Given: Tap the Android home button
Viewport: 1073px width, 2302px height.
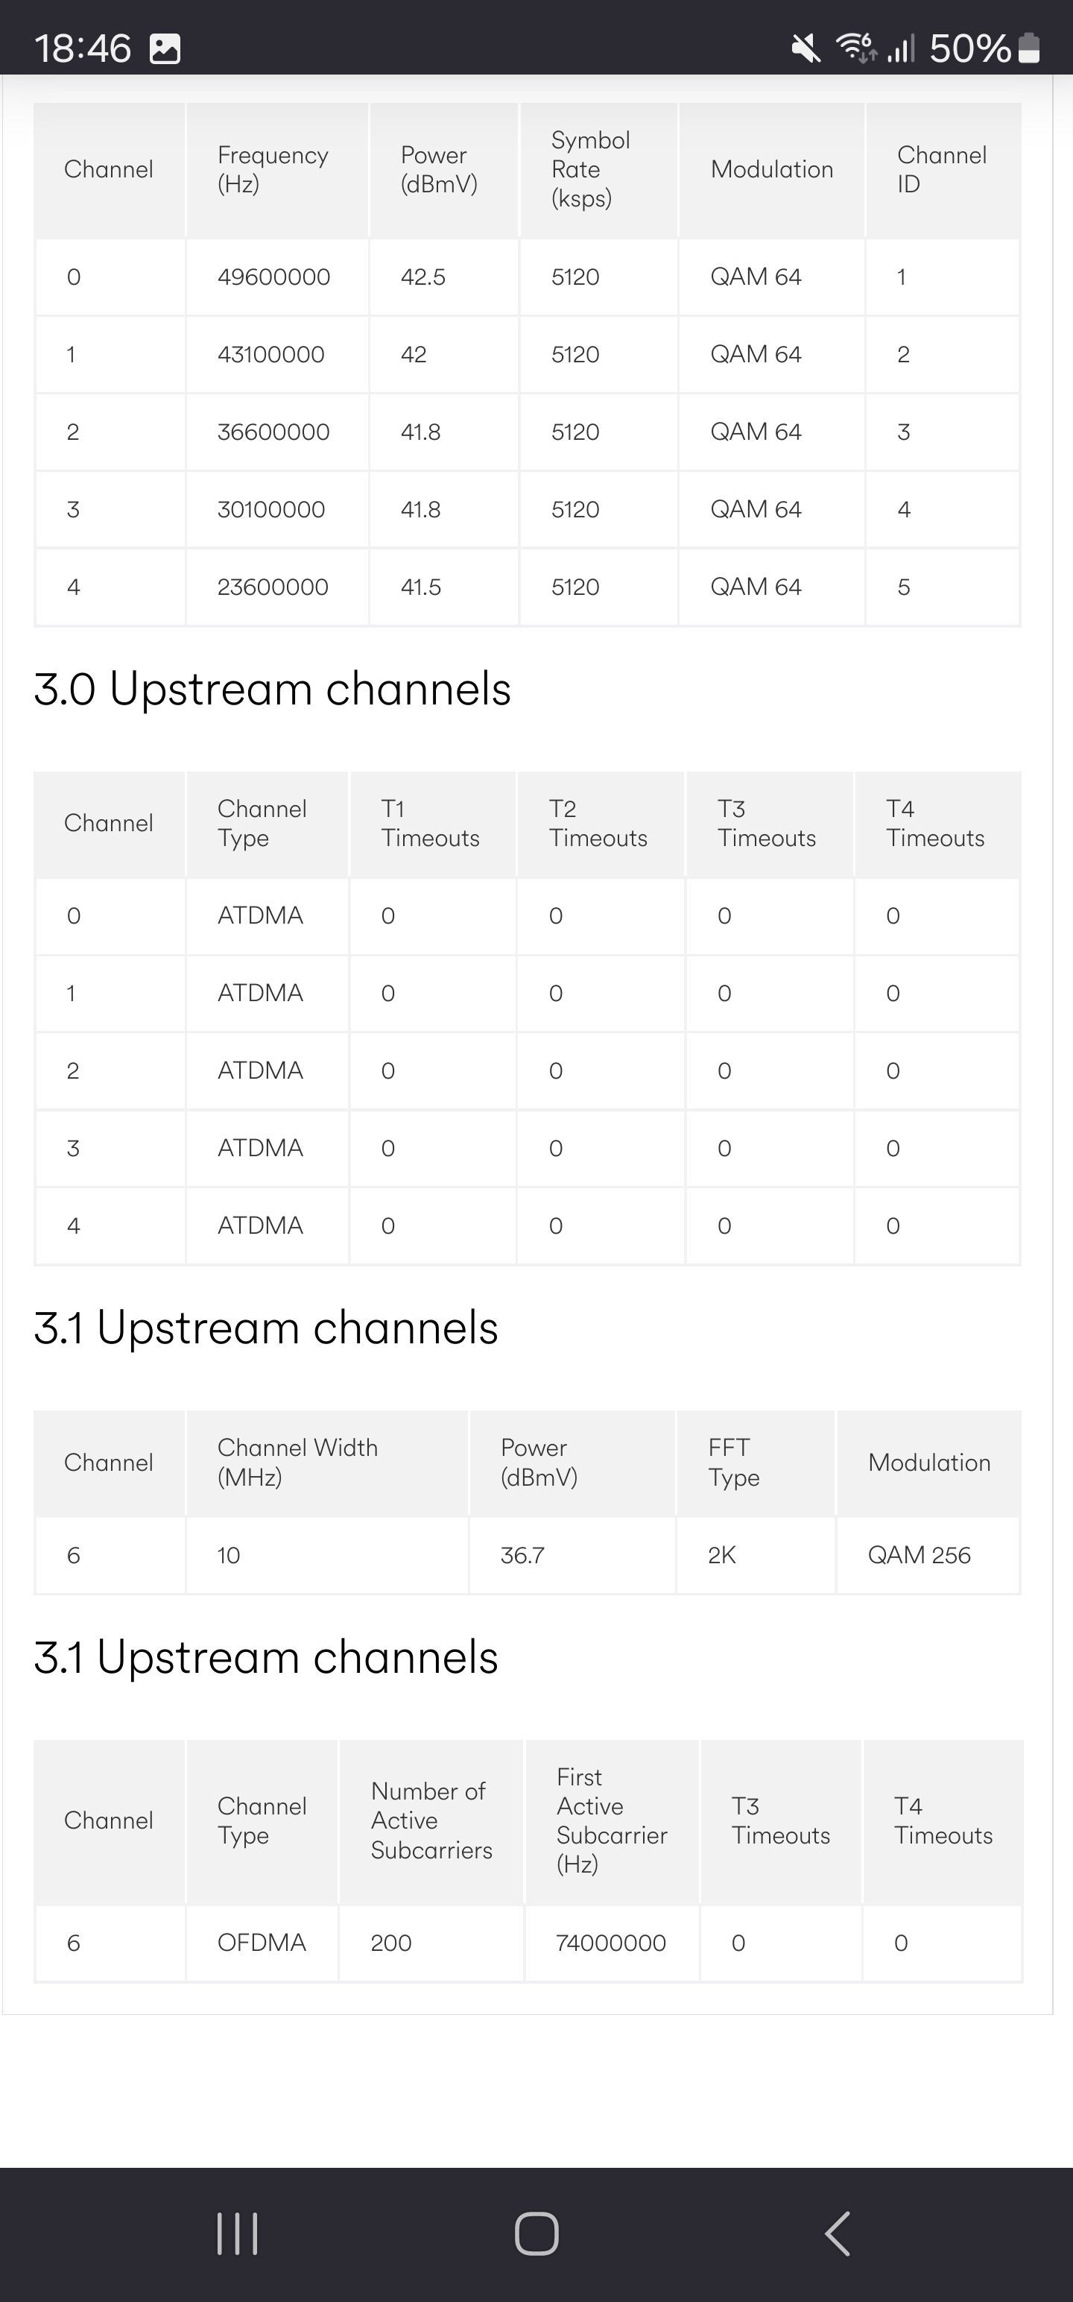Looking at the screenshot, I should tap(536, 2234).
